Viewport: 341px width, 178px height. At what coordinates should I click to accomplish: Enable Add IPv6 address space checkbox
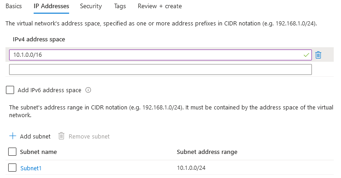(10, 90)
